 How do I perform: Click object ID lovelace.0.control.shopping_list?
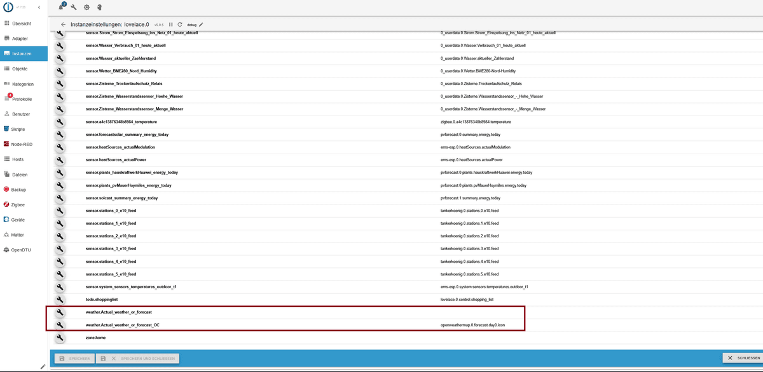tap(467, 300)
